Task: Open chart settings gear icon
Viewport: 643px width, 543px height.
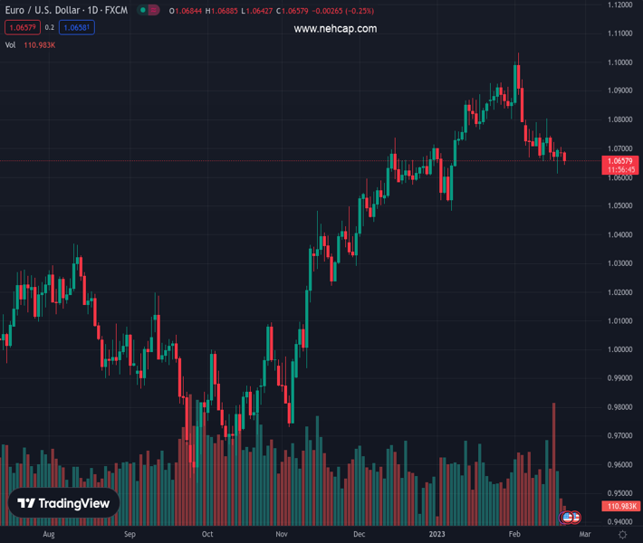Action: coord(622,534)
